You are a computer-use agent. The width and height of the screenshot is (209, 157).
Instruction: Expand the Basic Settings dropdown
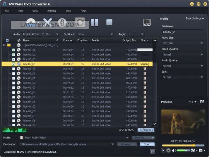click(x=195, y=19)
